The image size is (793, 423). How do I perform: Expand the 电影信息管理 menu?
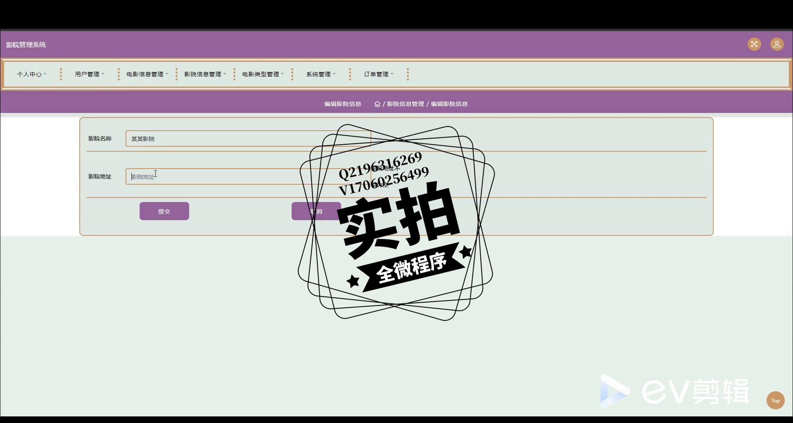pyautogui.click(x=147, y=74)
